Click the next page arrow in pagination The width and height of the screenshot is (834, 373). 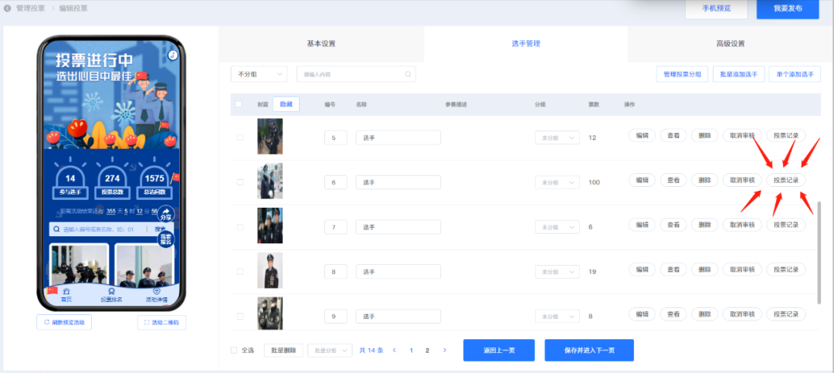point(445,350)
